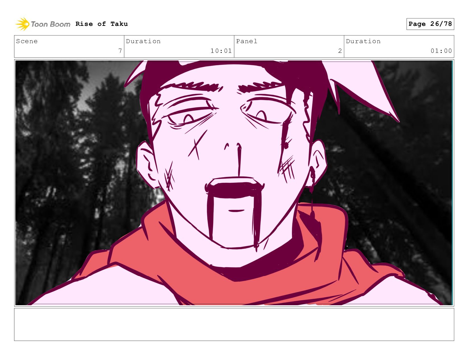This screenshot has height=362, width=469.
Task: Click the panel number value '2'
Action: [340, 51]
